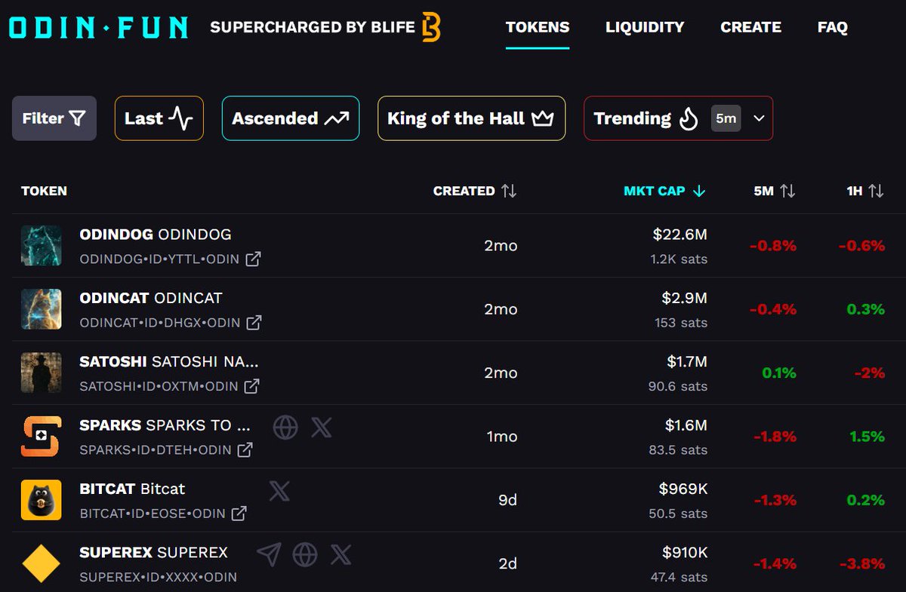The image size is (906, 592).
Task: Click ODINDOG•ID•YTTL•ODIN identifier
Action: point(159,259)
